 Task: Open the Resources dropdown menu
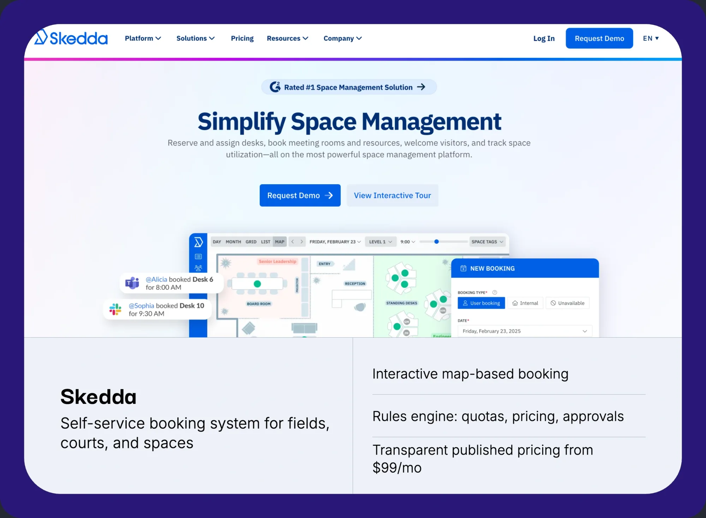tap(287, 38)
